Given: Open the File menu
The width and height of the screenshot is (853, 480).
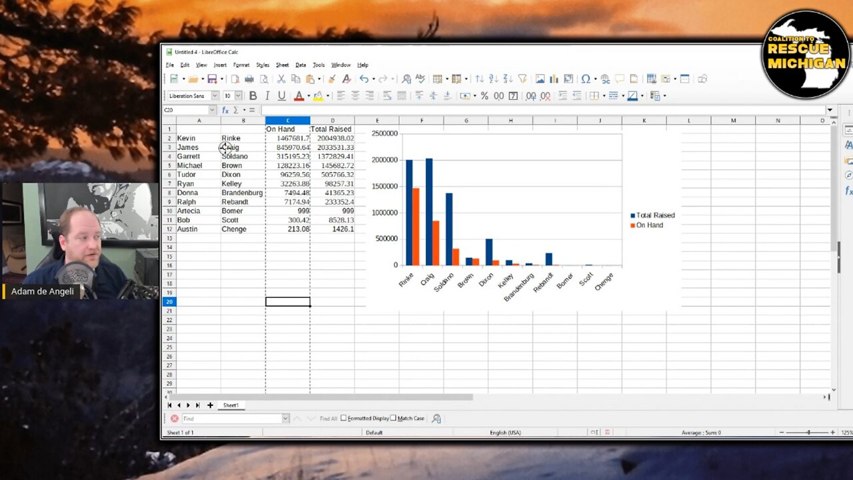Looking at the screenshot, I should click(170, 65).
